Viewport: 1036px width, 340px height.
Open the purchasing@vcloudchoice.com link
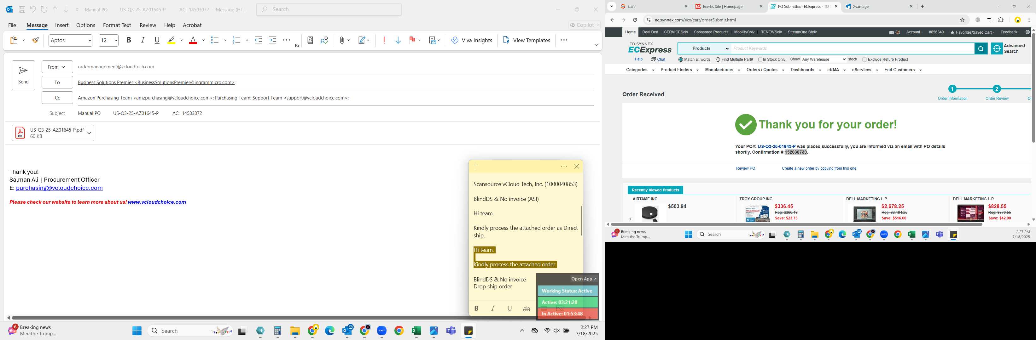pyautogui.click(x=59, y=188)
